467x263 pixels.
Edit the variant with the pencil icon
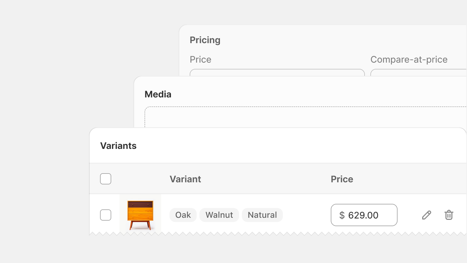pyautogui.click(x=426, y=215)
